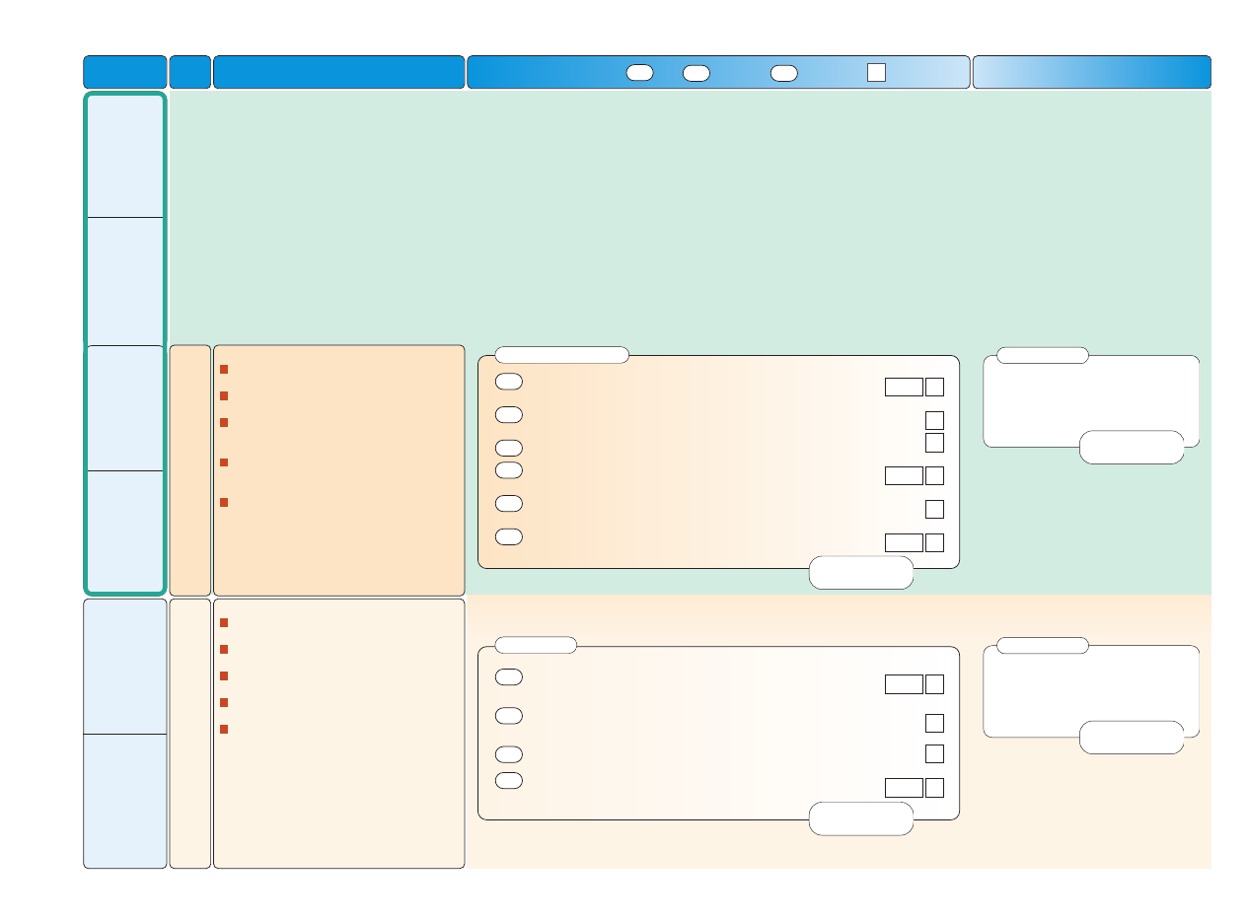This screenshot has width=1246, height=922.
Task: Select the top oval marker in the upper form panel
Action: (509, 382)
